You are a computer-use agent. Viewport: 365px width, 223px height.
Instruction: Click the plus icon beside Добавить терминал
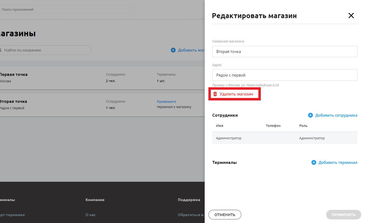pyautogui.click(x=314, y=162)
